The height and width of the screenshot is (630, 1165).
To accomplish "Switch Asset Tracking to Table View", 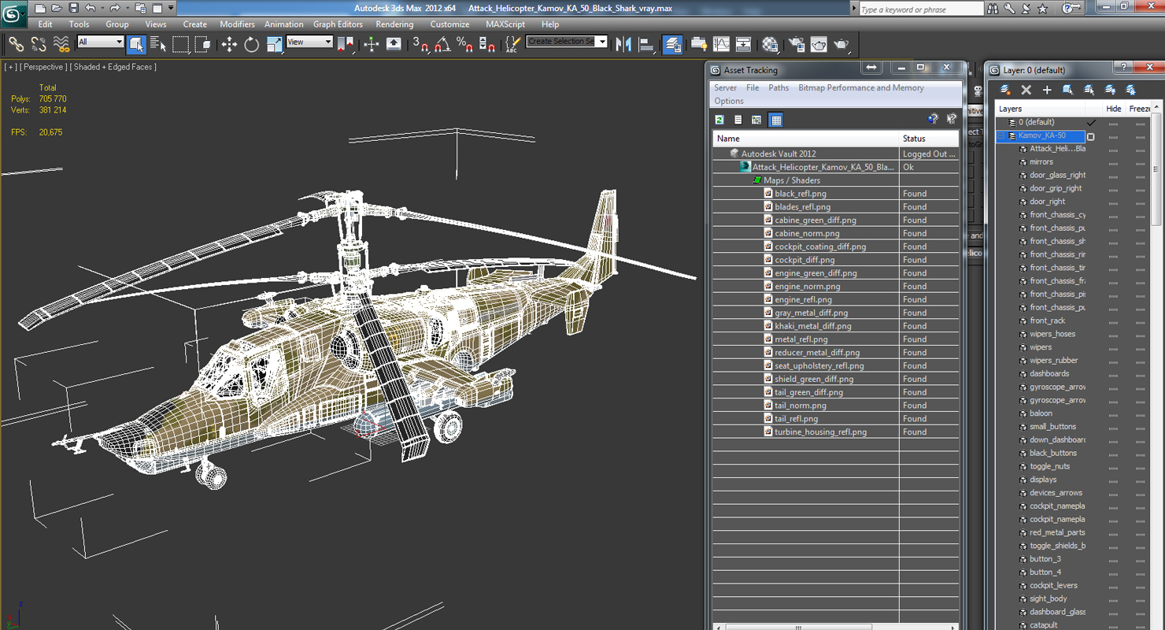I will pos(776,120).
